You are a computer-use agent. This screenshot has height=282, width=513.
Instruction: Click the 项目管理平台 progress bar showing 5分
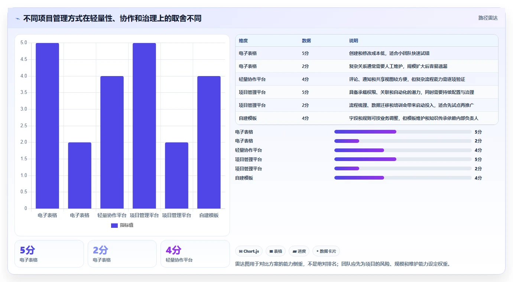[x=403, y=159]
